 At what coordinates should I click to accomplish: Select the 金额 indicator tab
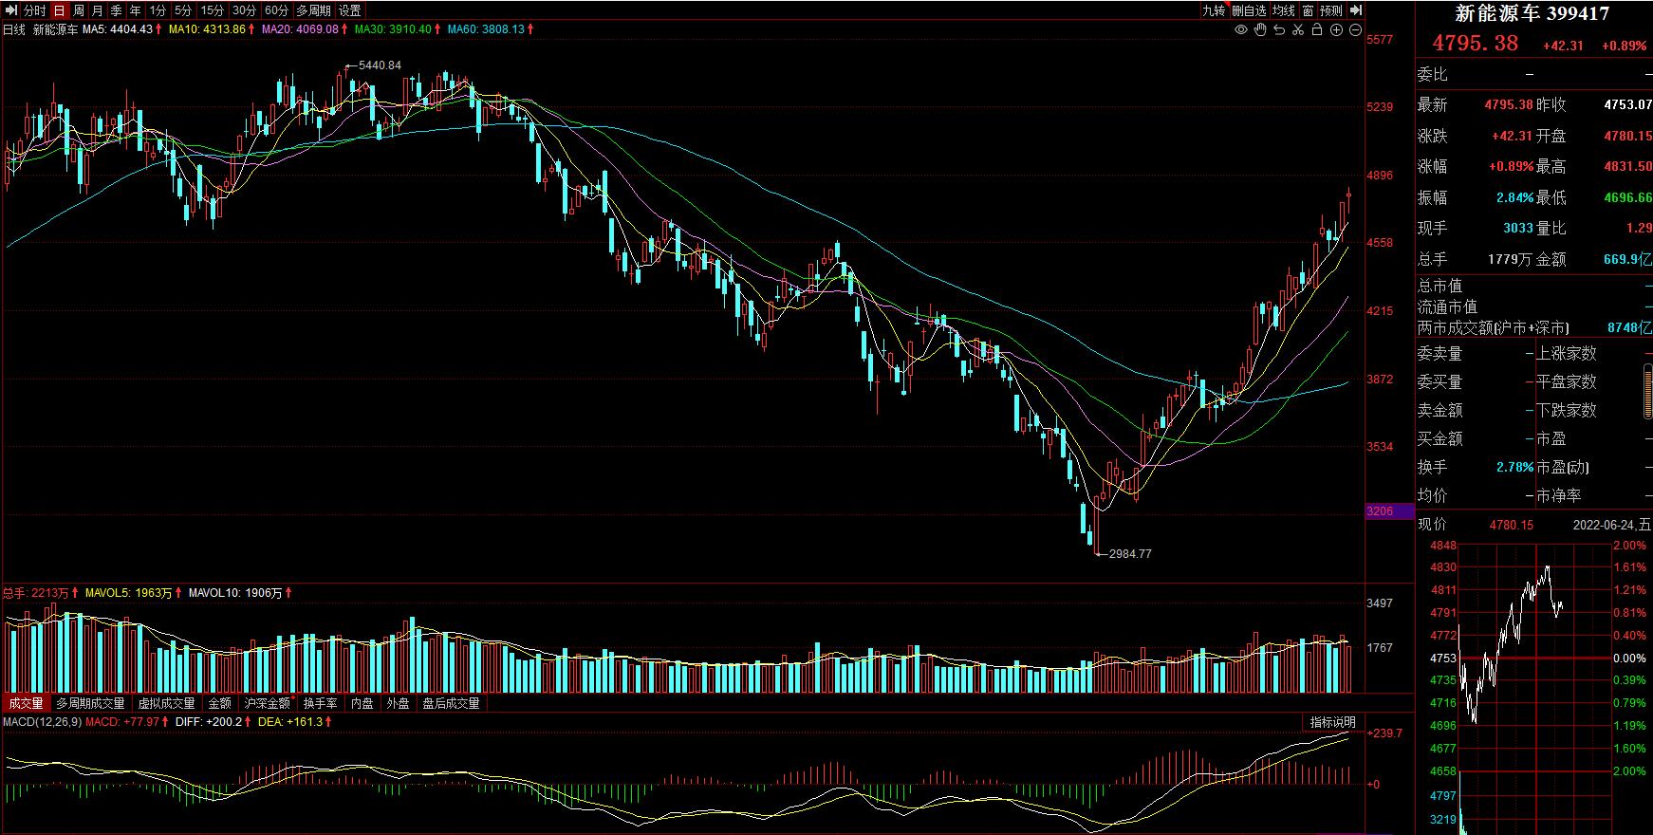[x=219, y=703]
